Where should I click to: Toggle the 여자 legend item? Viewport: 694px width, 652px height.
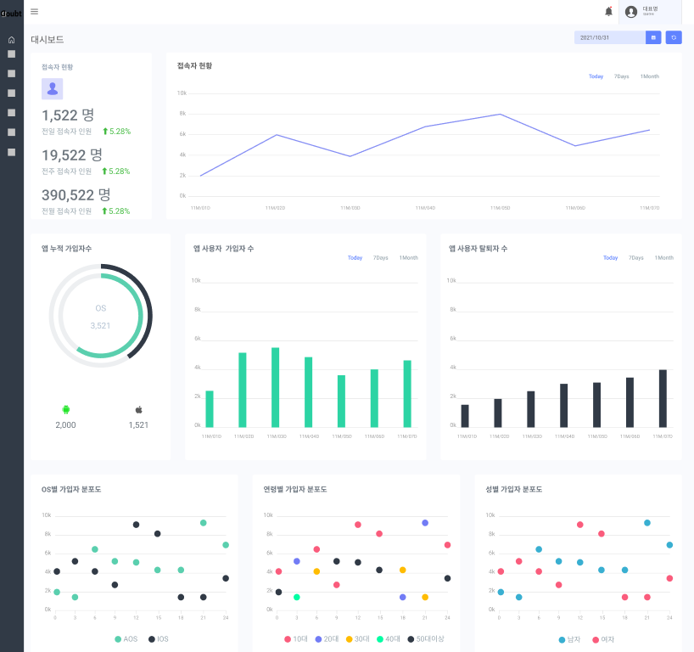pyautogui.click(x=603, y=639)
